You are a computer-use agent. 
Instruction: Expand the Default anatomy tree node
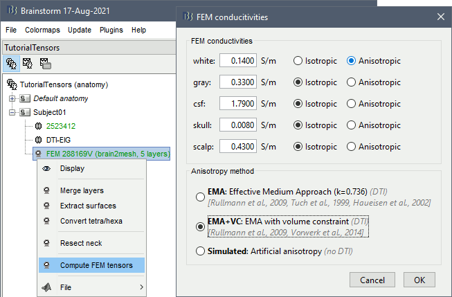pyautogui.click(x=12, y=98)
